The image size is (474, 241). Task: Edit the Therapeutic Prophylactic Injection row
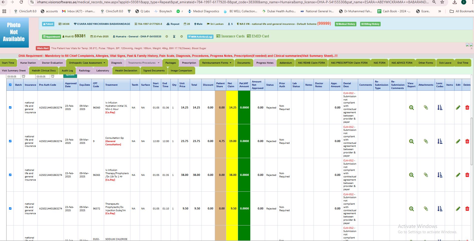tap(458, 209)
